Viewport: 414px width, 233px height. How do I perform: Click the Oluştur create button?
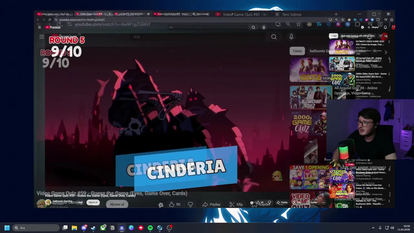(x=373, y=27)
